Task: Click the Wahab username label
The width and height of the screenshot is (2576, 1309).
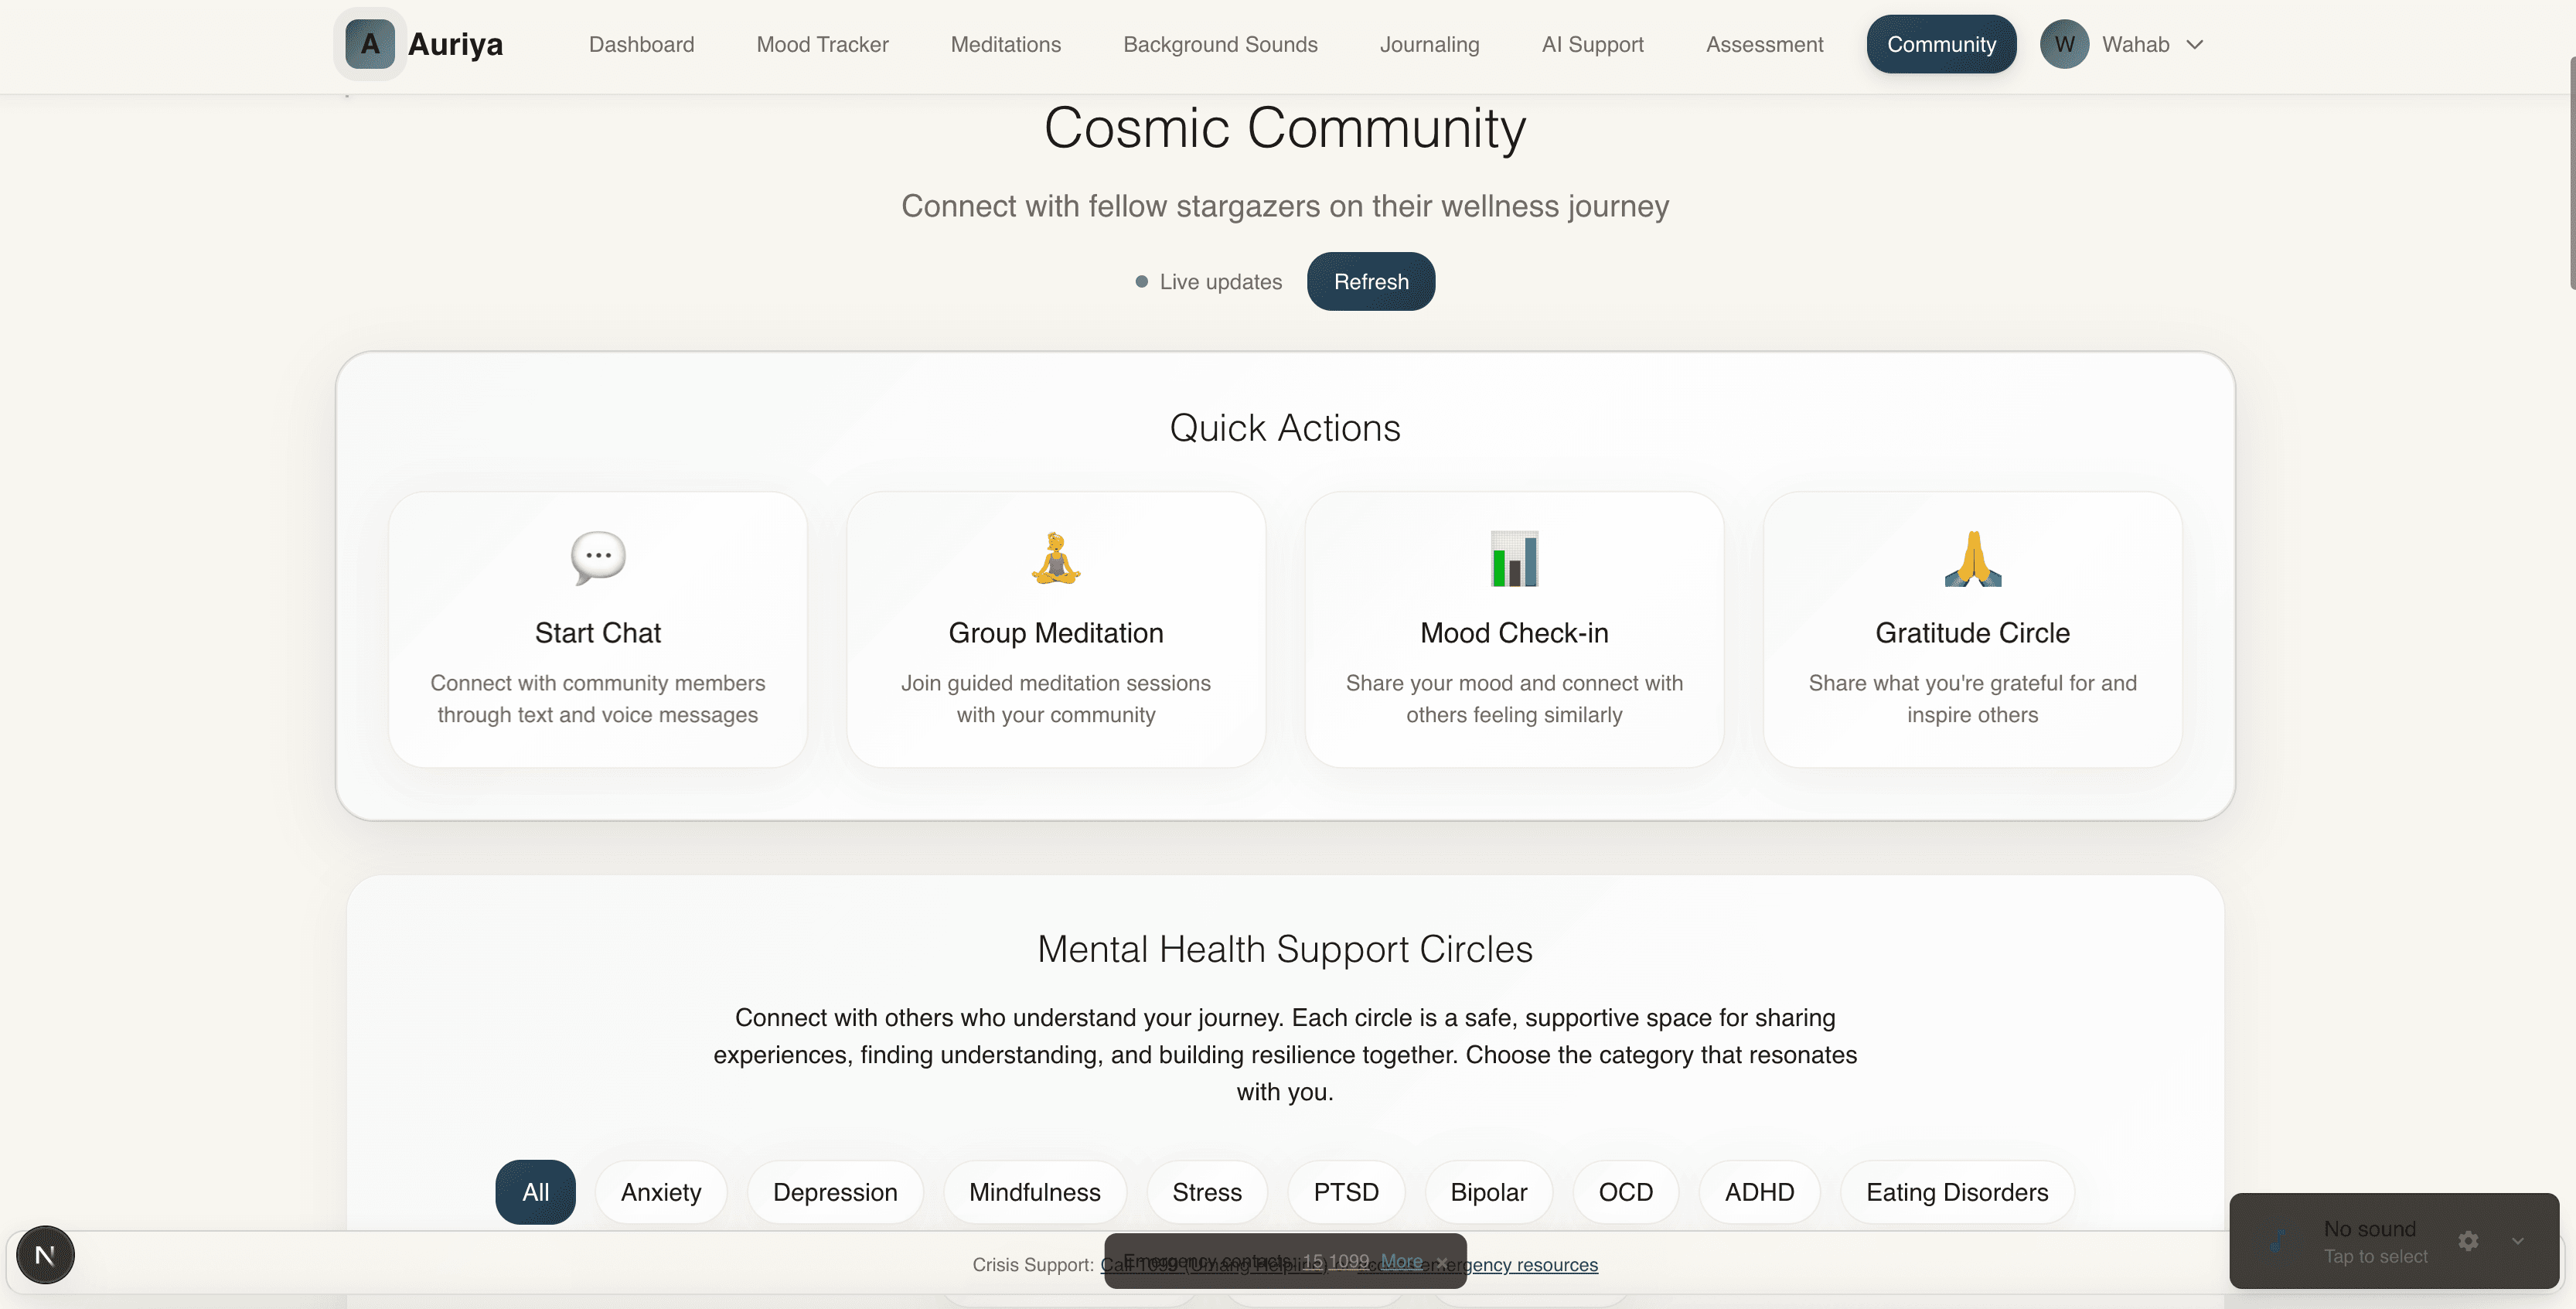Action: 2135,44
